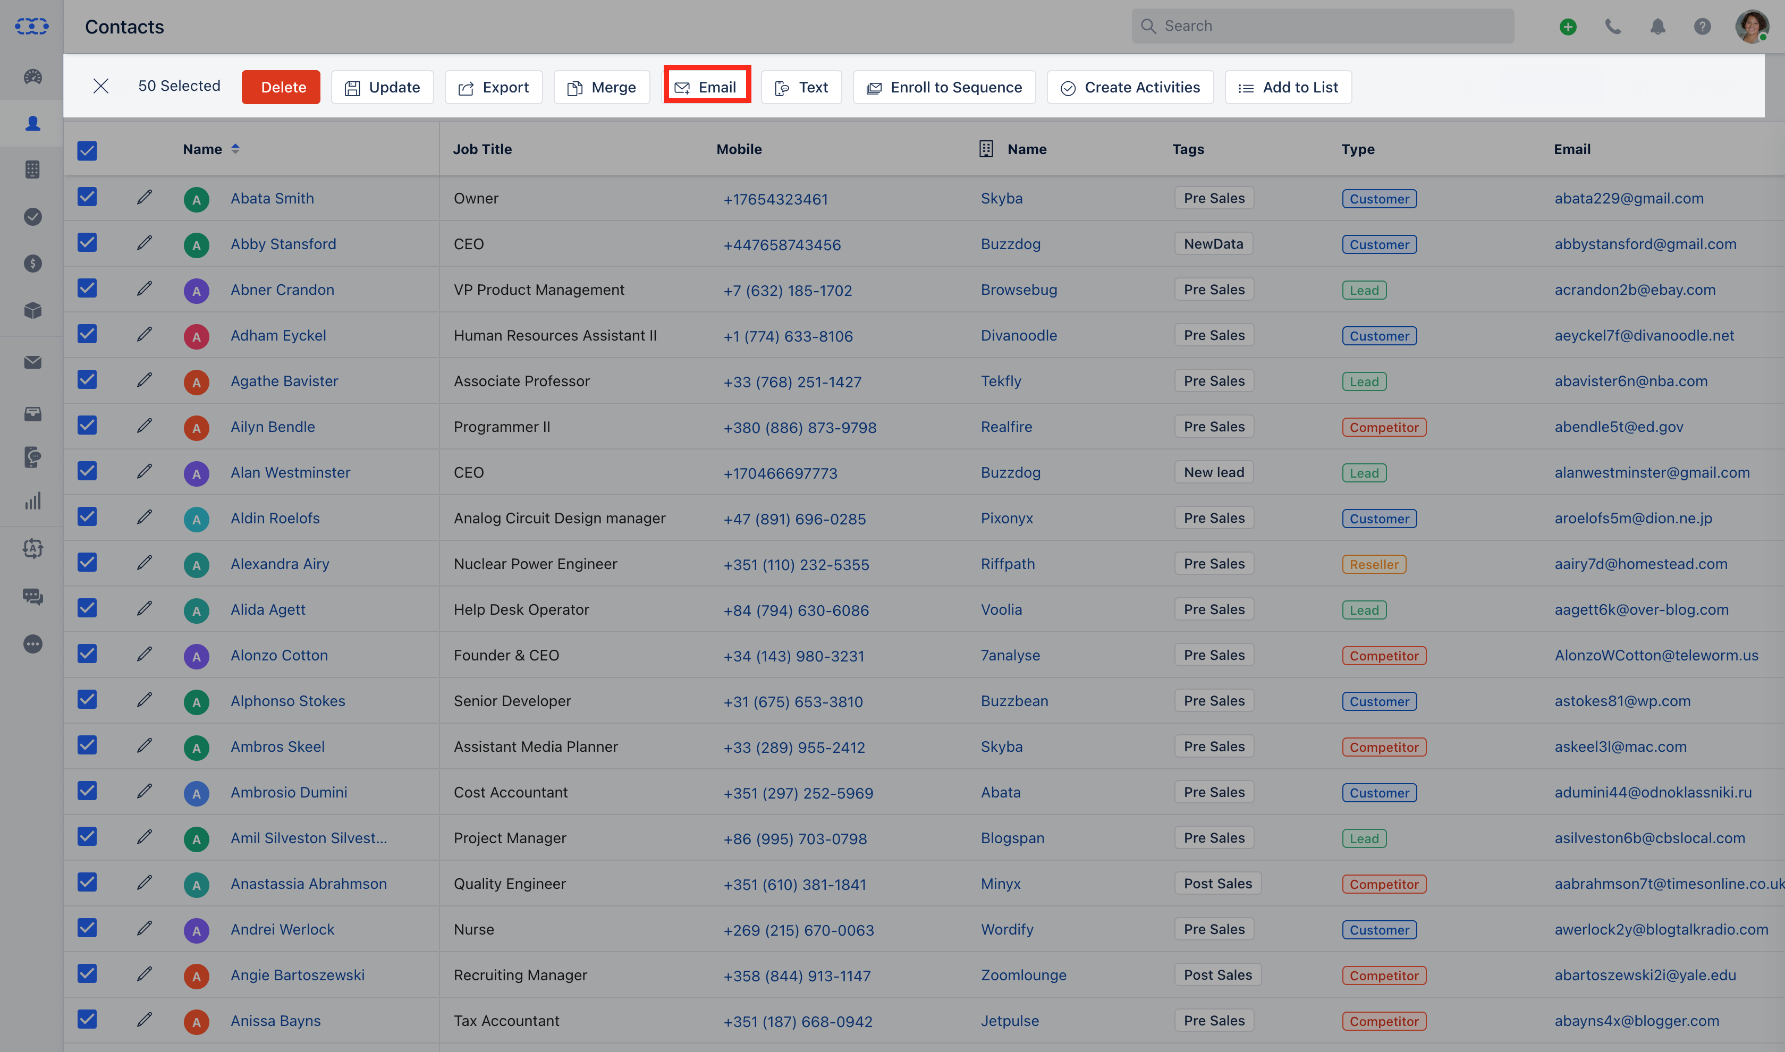Click the New lead tag for Alan Westminster
Image resolution: width=1785 pixels, height=1052 pixels.
click(x=1214, y=472)
